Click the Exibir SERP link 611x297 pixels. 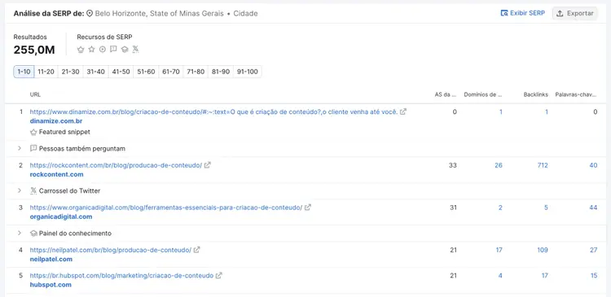[522, 13]
